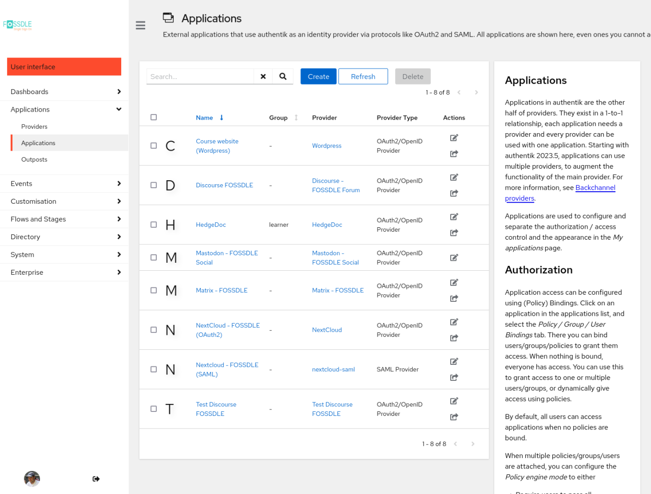Collapse the Applications sidebar section
The image size is (651, 494).
[x=64, y=110]
